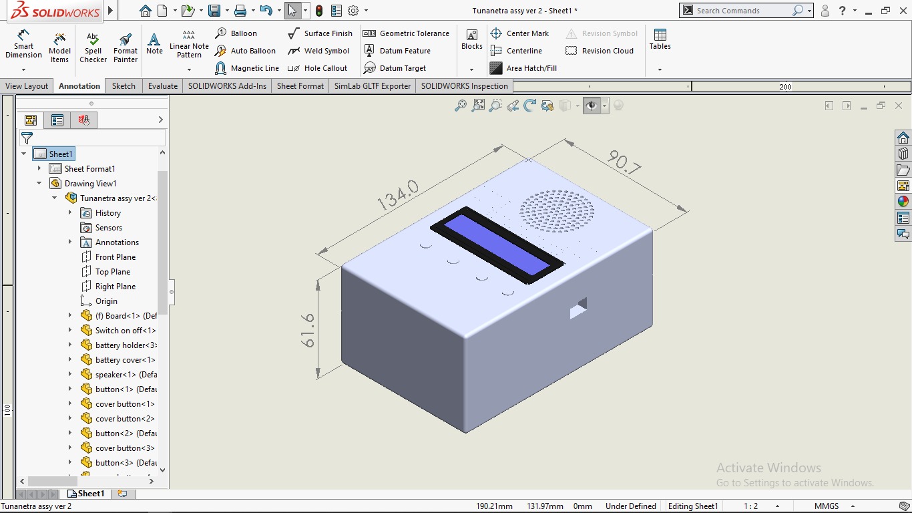Print the drawing
912x513 pixels.
240,11
